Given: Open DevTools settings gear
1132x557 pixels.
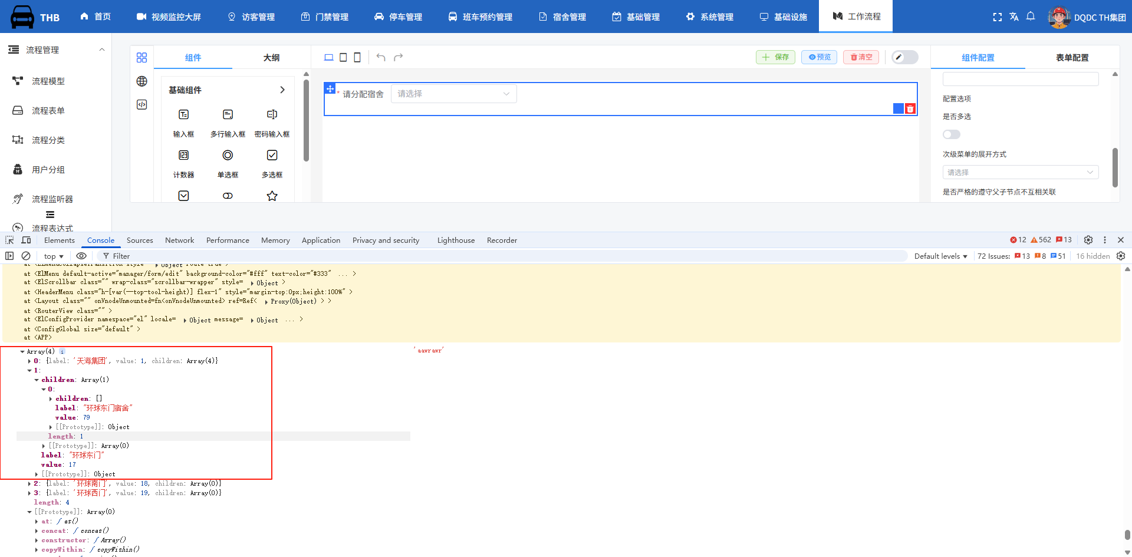Looking at the screenshot, I should [1088, 240].
